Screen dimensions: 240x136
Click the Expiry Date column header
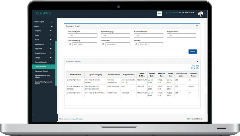coord(170,75)
